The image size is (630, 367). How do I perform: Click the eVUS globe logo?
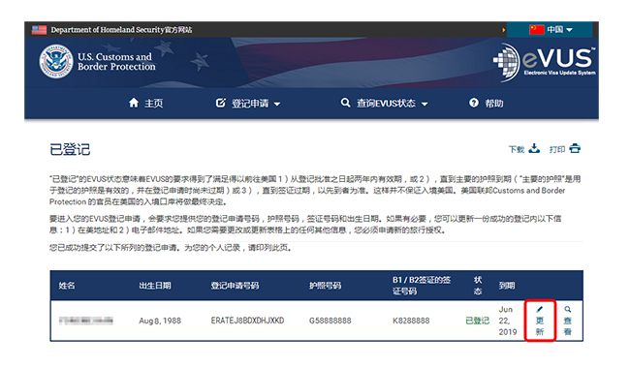[506, 62]
